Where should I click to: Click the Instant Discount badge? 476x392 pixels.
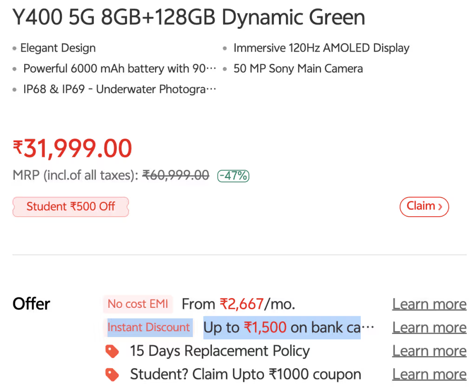pos(148,327)
